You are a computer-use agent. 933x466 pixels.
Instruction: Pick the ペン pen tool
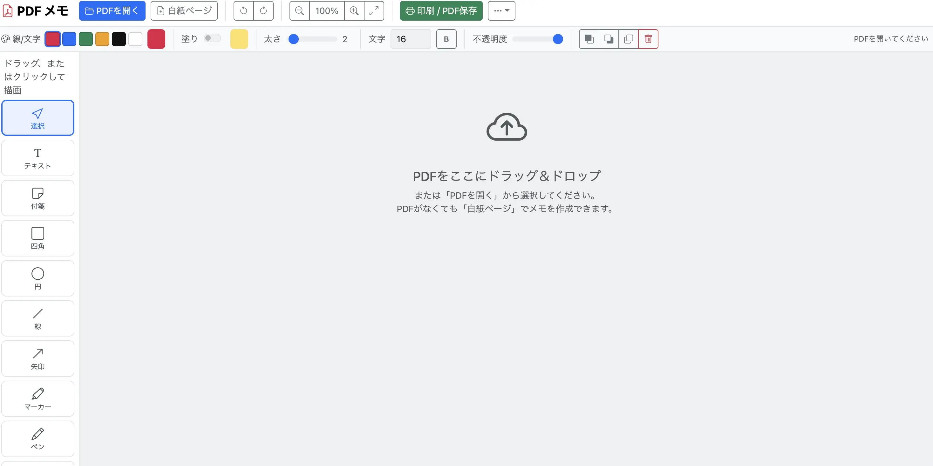[38, 439]
